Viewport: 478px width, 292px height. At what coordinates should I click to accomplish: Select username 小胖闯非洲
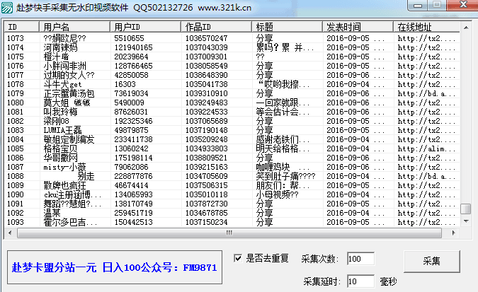pos(64,66)
